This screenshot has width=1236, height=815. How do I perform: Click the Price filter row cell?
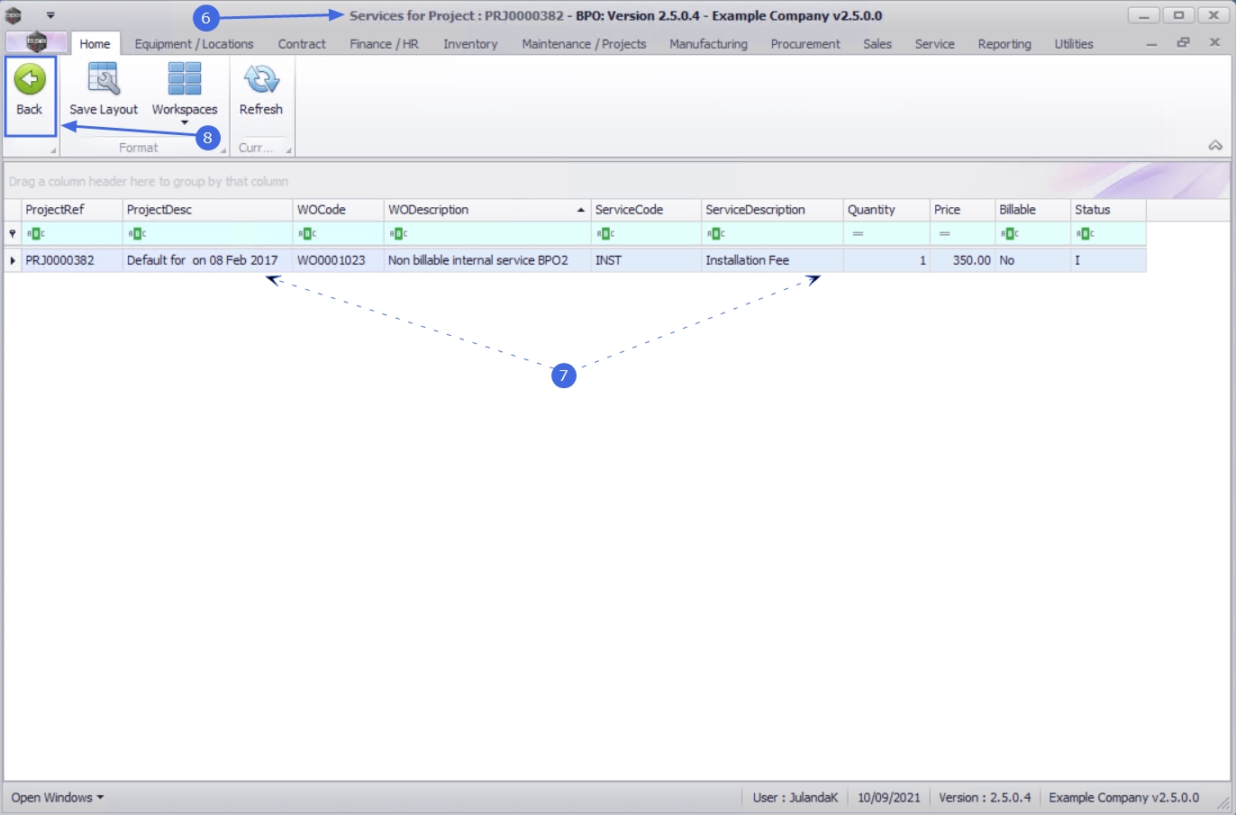(x=962, y=234)
